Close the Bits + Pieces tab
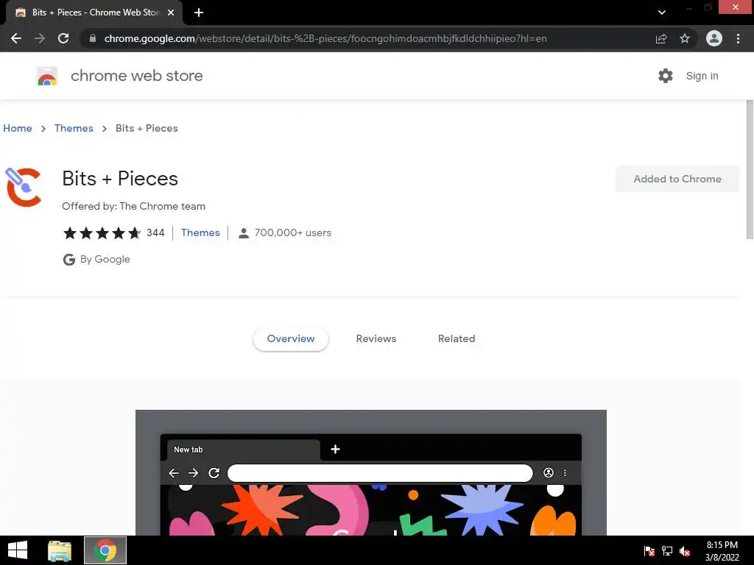 pyautogui.click(x=171, y=13)
